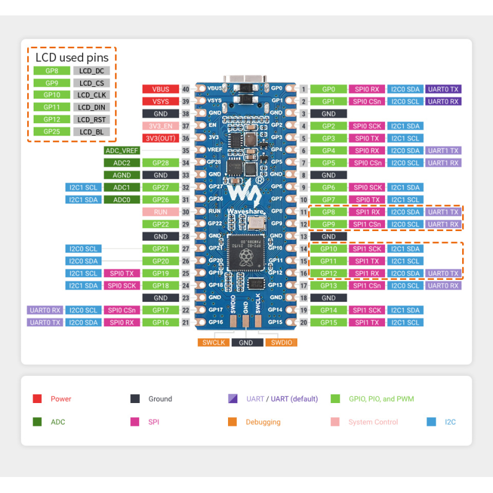Click the purple UART legend square
This screenshot has height=493, width=493.
pyautogui.click(x=233, y=399)
